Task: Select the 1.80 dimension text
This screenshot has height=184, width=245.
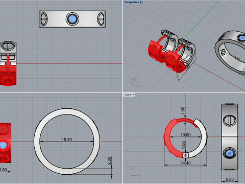Action: click(183, 145)
